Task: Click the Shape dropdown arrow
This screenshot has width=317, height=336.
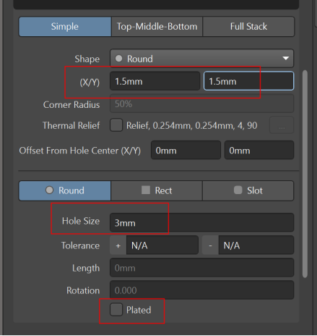Action: click(286, 59)
